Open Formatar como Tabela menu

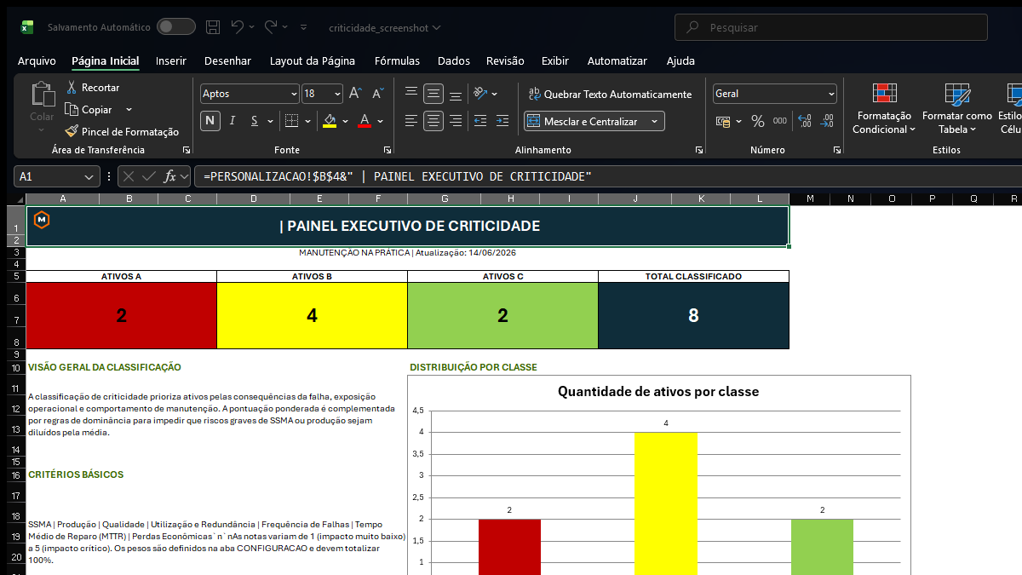tap(957, 109)
